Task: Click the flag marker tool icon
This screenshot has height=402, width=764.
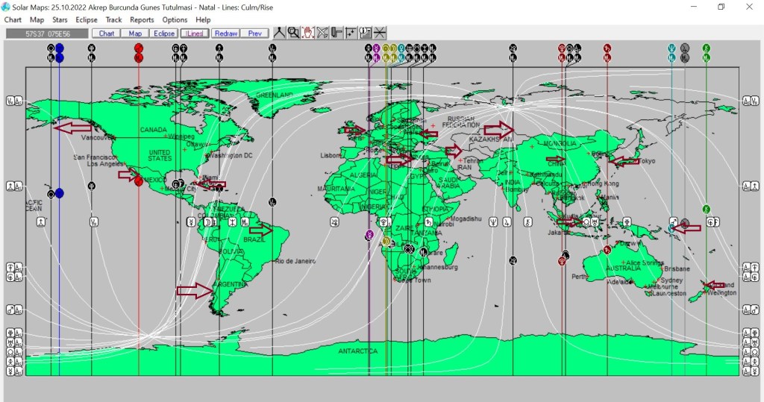Action: coord(336,33)
